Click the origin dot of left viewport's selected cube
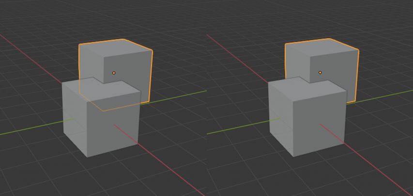 click(x=114, y=73)
